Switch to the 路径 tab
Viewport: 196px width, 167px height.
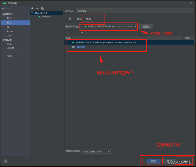[79, 19]
